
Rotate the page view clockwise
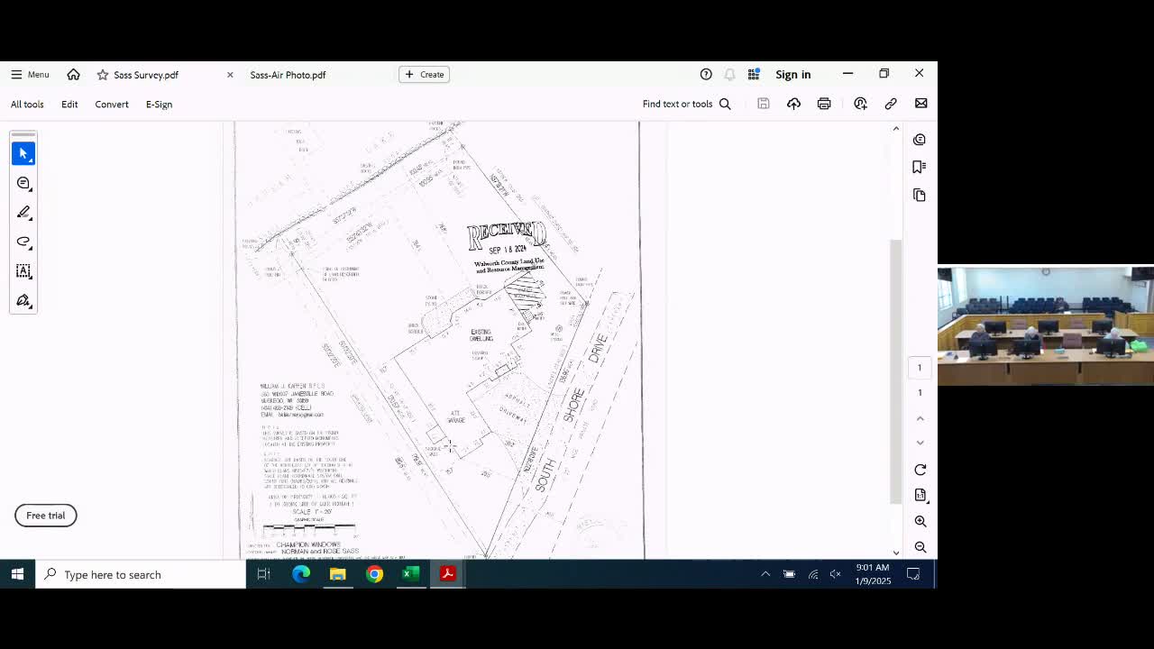click(920, 470)
